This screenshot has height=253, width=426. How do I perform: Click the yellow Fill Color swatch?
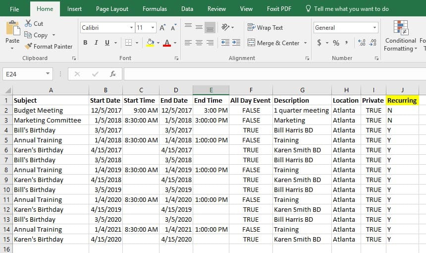point(150,43)
